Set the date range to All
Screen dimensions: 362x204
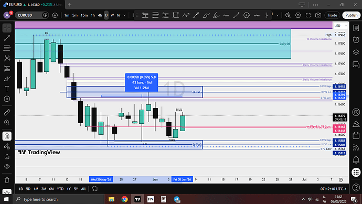click(x=83, y=189)
